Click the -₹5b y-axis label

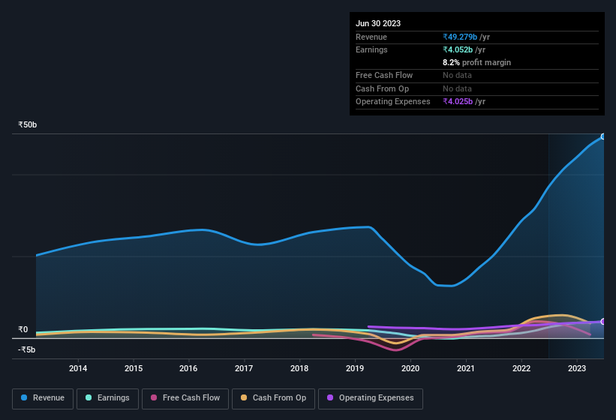[26, 349]
